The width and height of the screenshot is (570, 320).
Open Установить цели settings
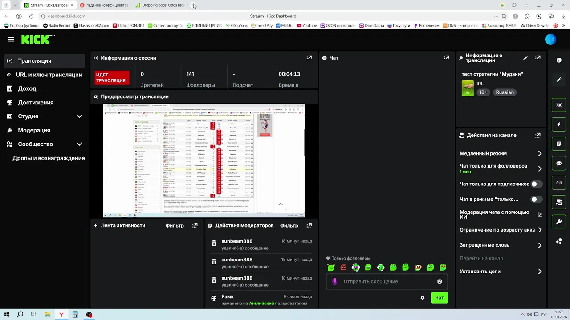click(501, 271)
